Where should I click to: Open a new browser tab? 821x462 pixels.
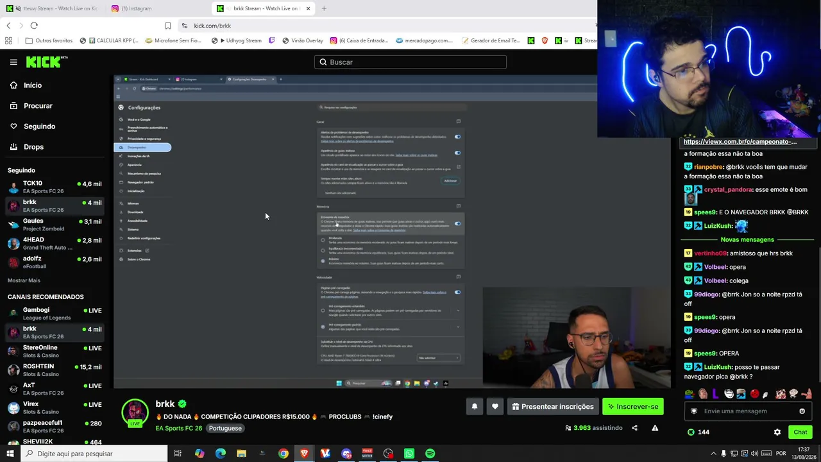[x=324, y=8]
